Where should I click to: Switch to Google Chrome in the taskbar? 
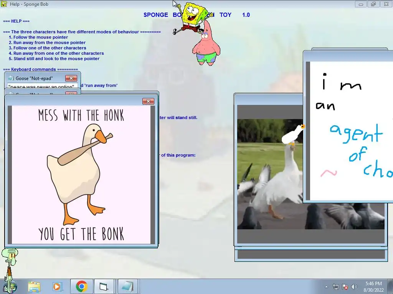tap(81, 286)
